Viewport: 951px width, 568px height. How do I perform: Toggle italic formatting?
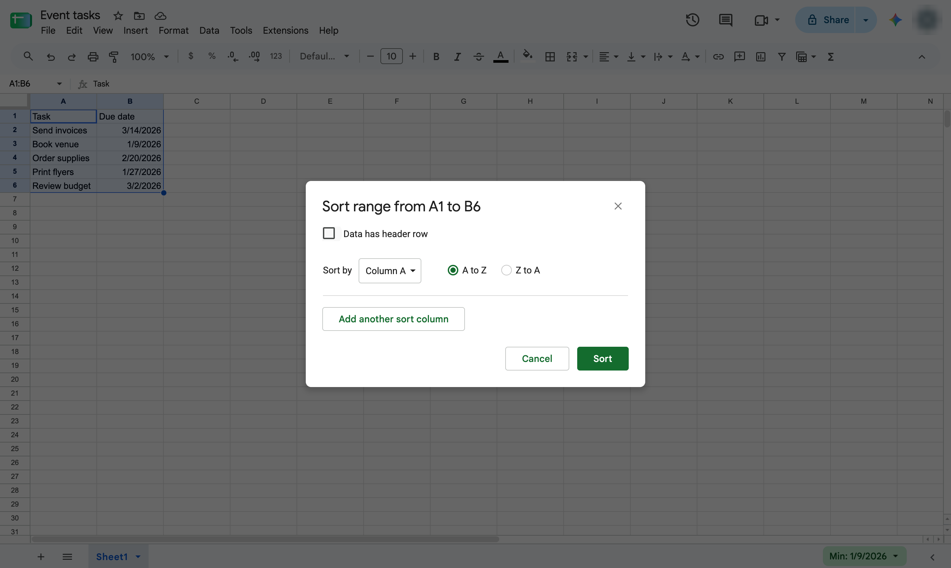pyautogui.click(x=457, y=57)
